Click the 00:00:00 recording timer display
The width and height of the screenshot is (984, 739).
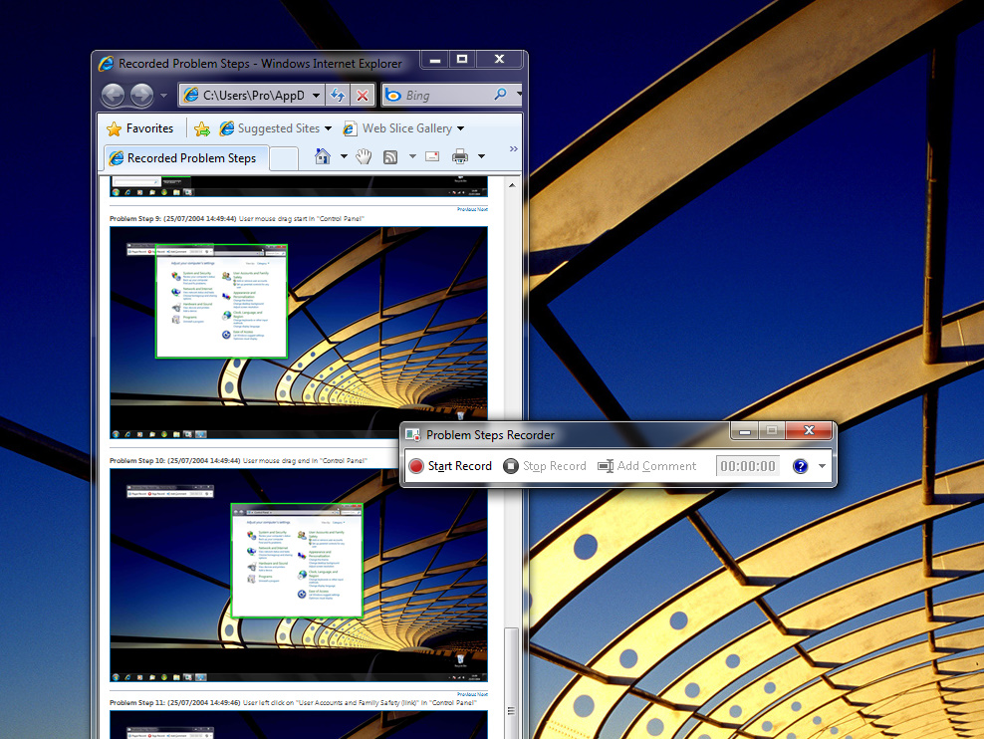tap(747, 466)
